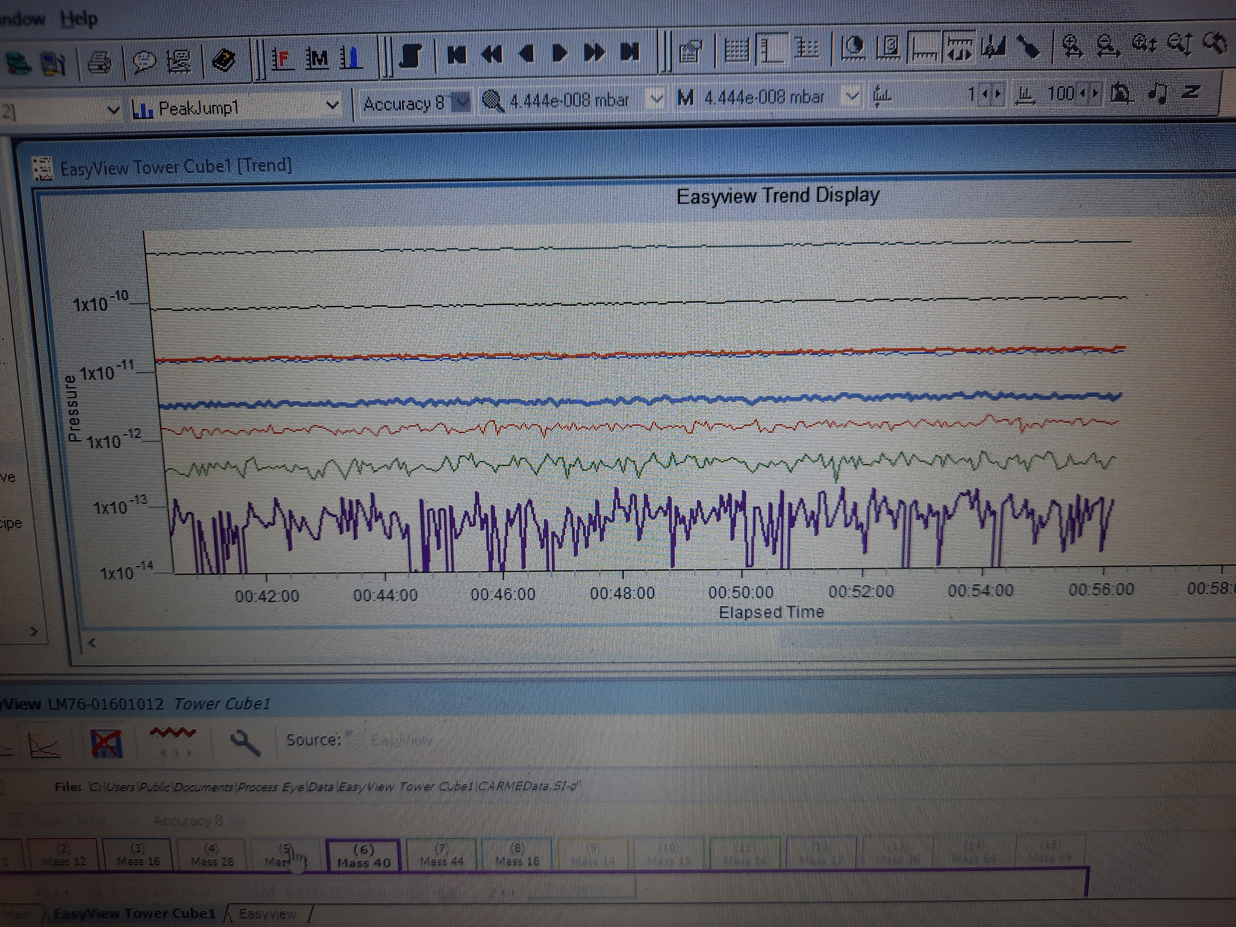Viewport: 1236px width, 927px height.
Task: Open the PeakJump1 recipe dropdown
Action: [332, 104]
